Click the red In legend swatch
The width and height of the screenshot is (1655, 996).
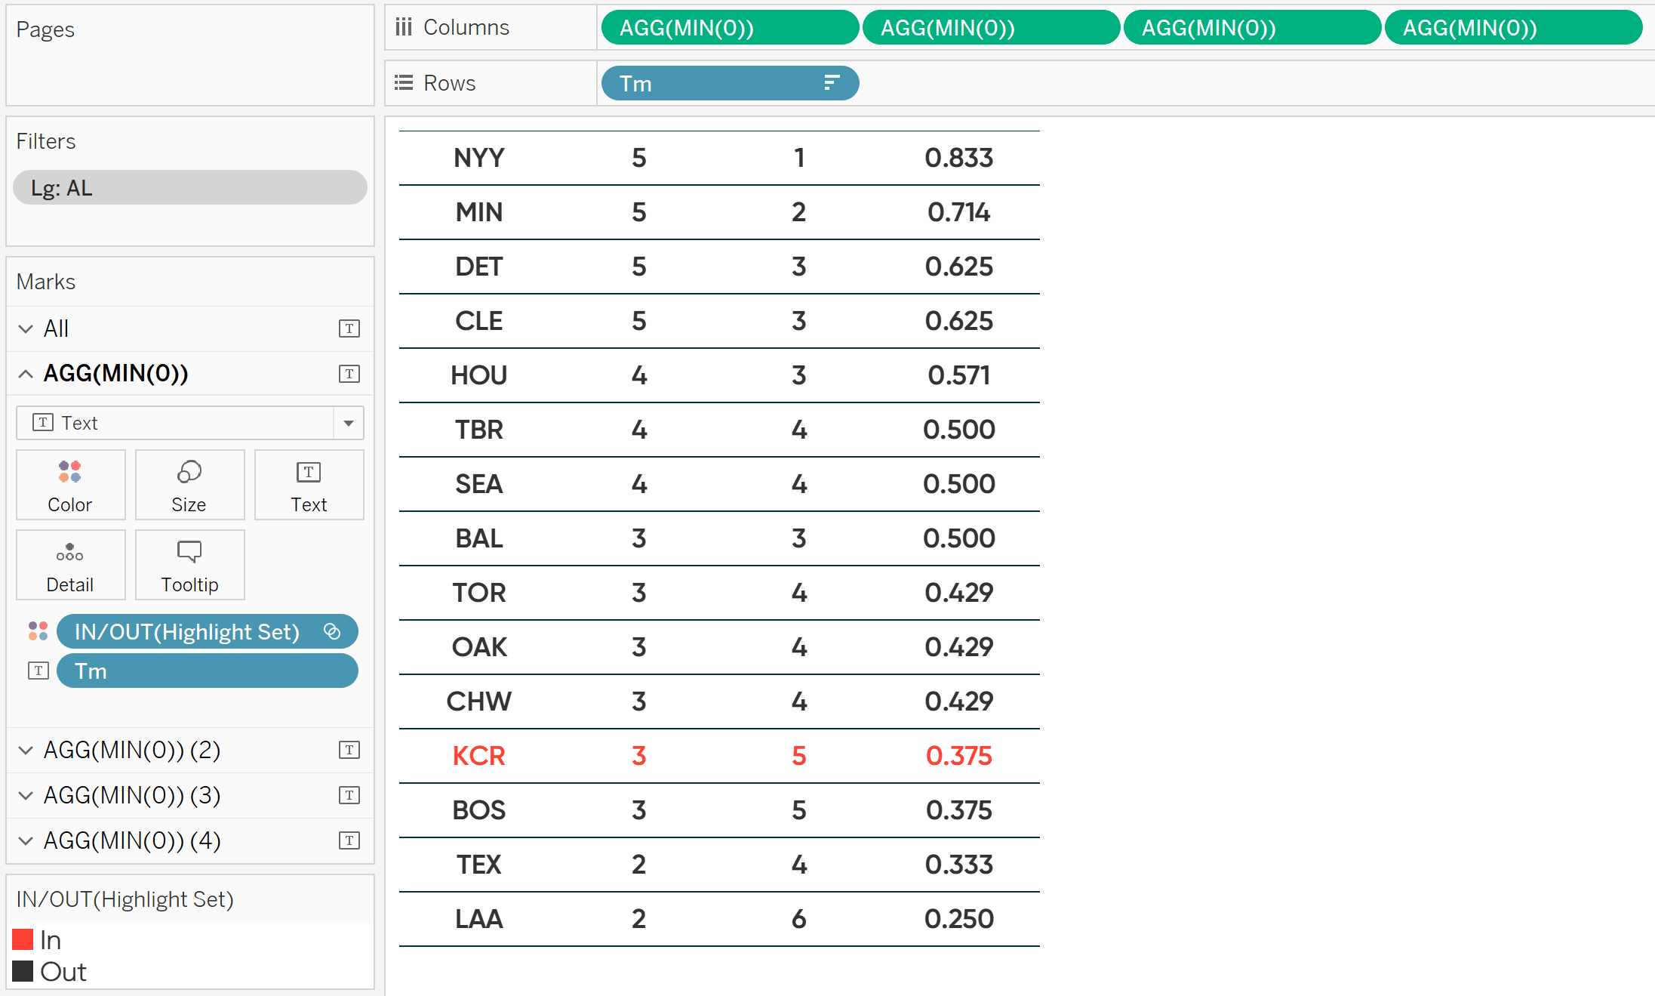coord(23,939)
